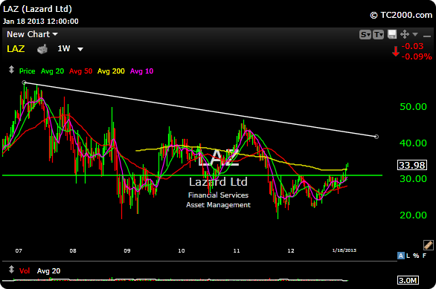The height and width of the screenshot is (289, 436).
Task: Select the volume pane Avg 20 label
Action: pyautogui.click(x=48, y=271)
